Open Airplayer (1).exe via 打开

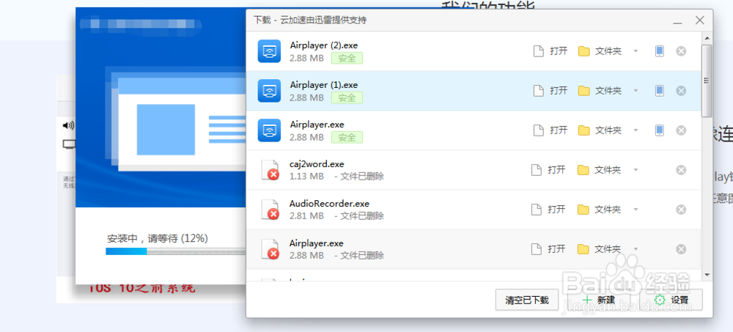(x=550, y=91)
